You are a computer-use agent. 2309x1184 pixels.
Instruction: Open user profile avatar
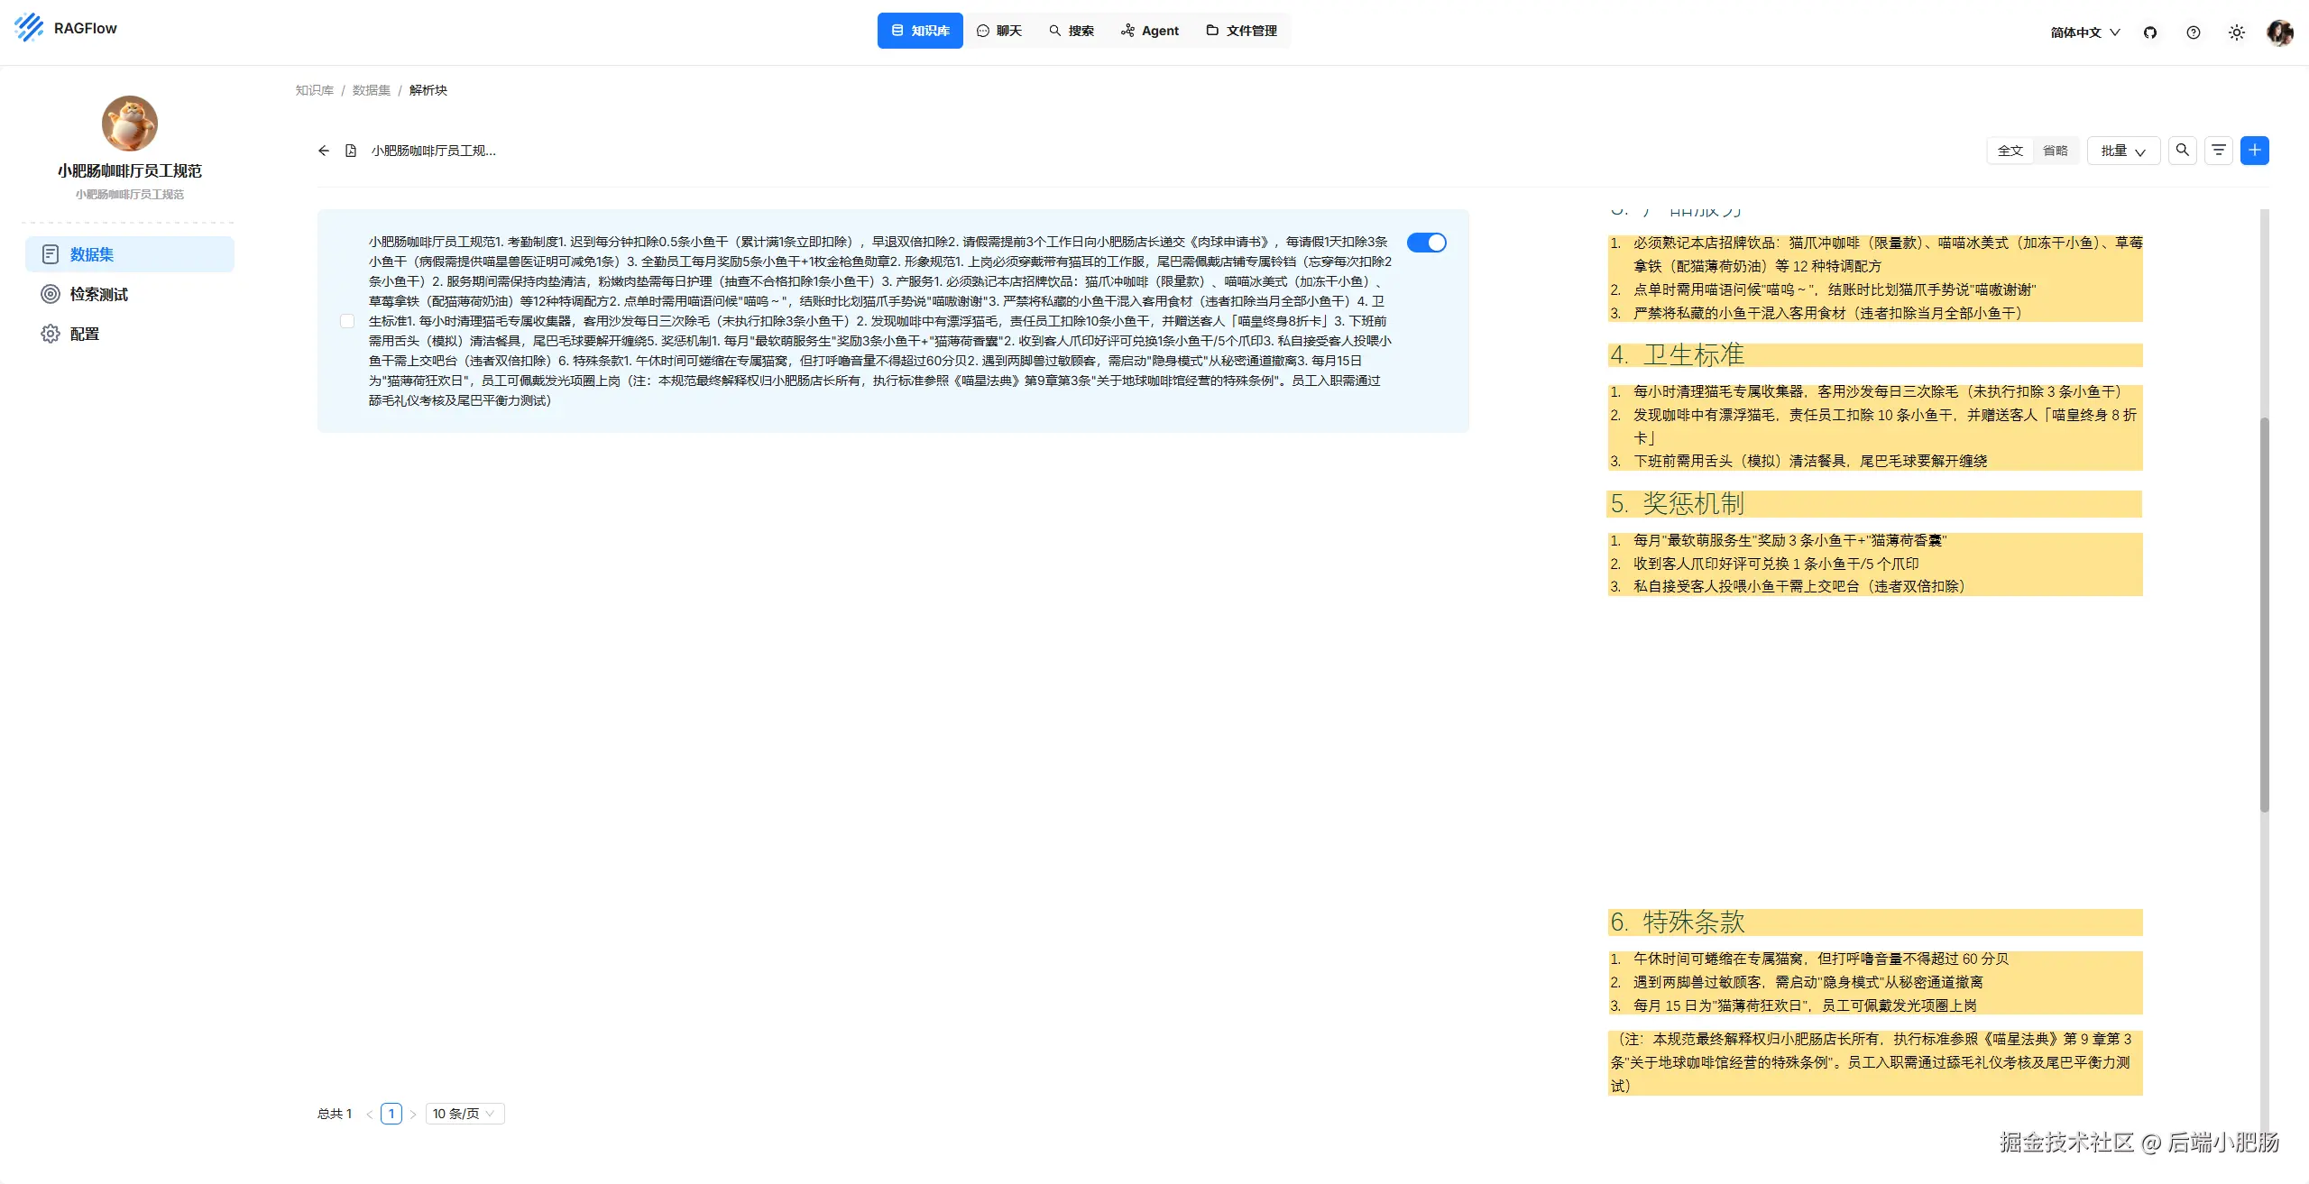(x=2279, y=32)
